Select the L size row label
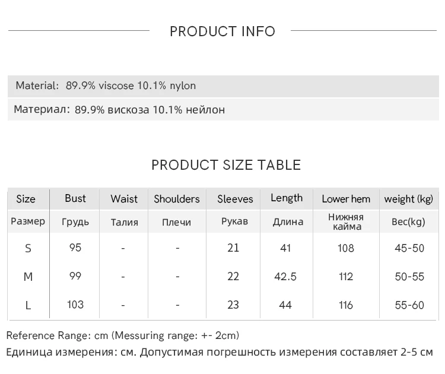Image resolution: width=445 pixels, height=374 pixels. (28, 305)
